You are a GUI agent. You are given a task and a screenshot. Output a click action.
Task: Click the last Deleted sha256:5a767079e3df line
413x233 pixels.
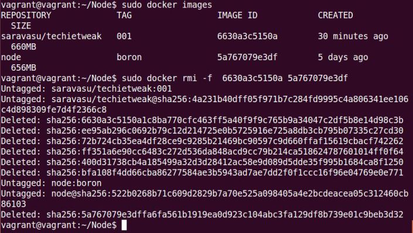point(202,215)
